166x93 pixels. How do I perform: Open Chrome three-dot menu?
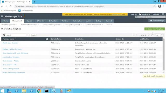164,6
